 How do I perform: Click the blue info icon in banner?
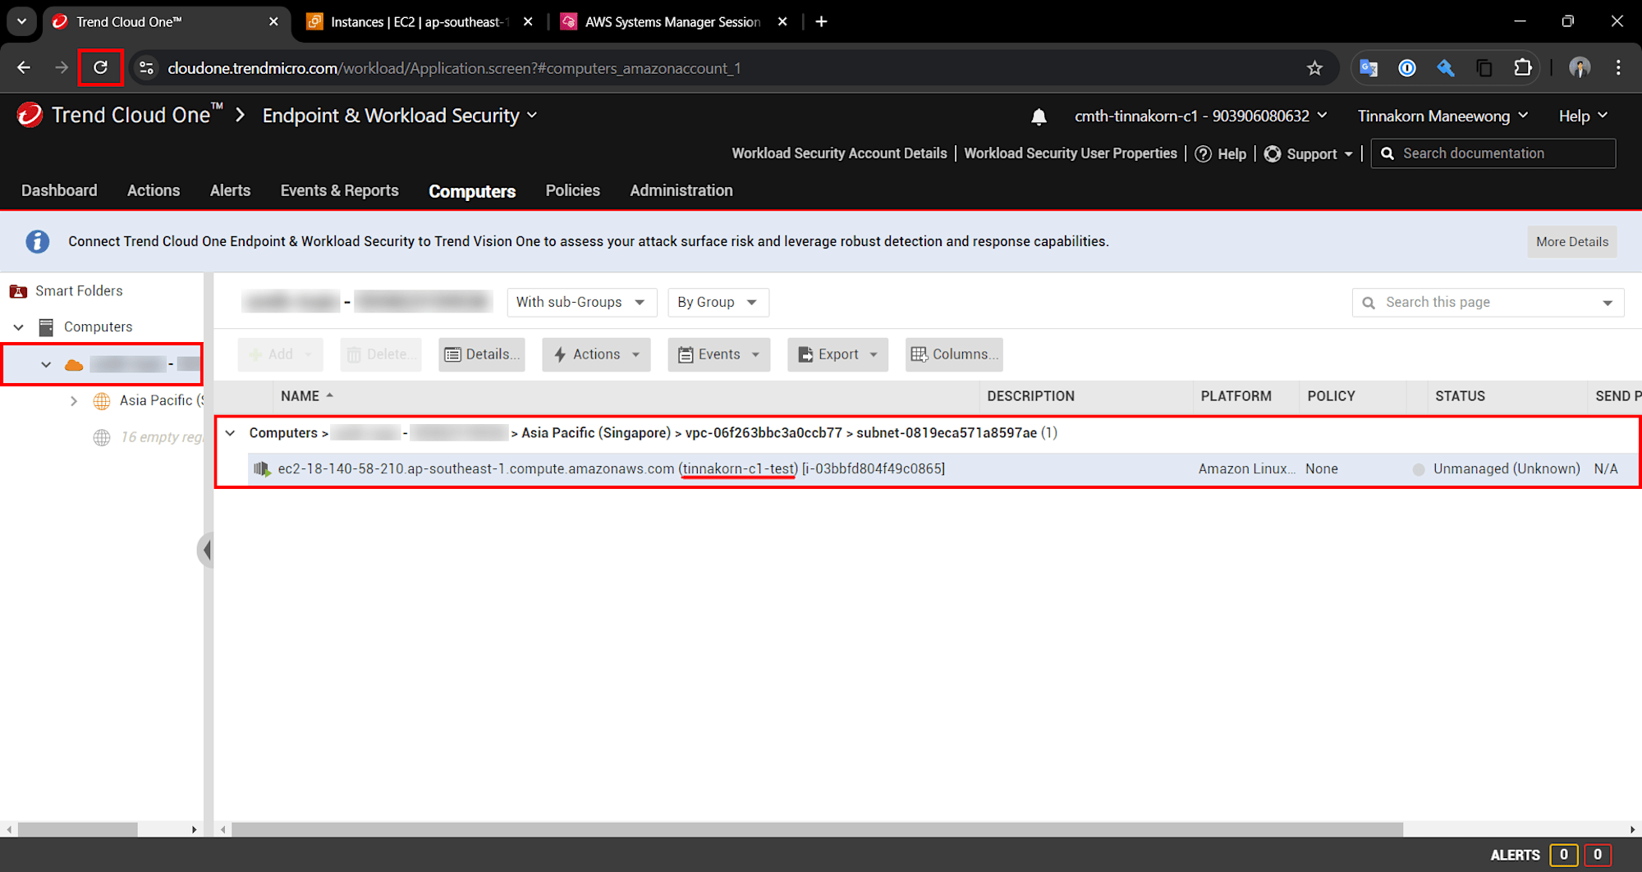pyautogui.click(x=37, y=241)
